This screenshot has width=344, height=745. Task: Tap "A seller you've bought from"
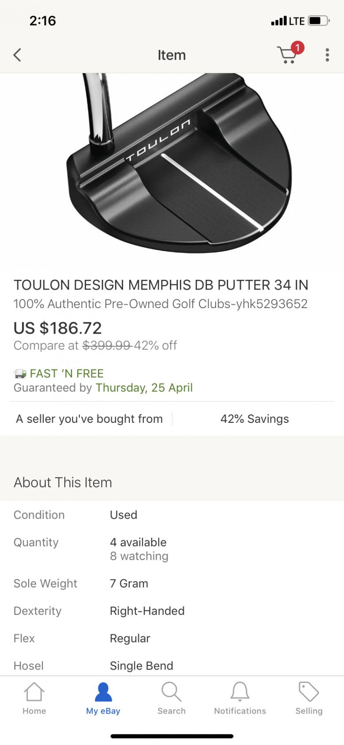89,419
